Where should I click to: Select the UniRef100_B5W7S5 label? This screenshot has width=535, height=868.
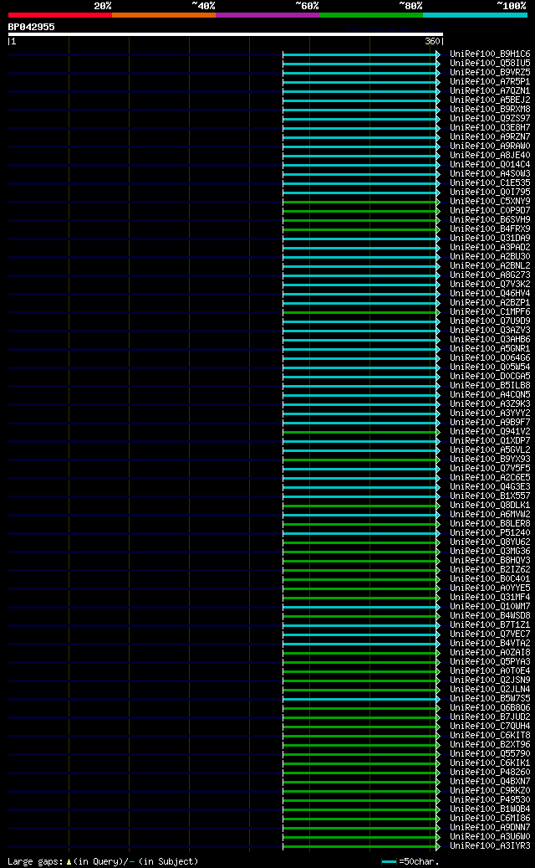[x=490, y=699]
